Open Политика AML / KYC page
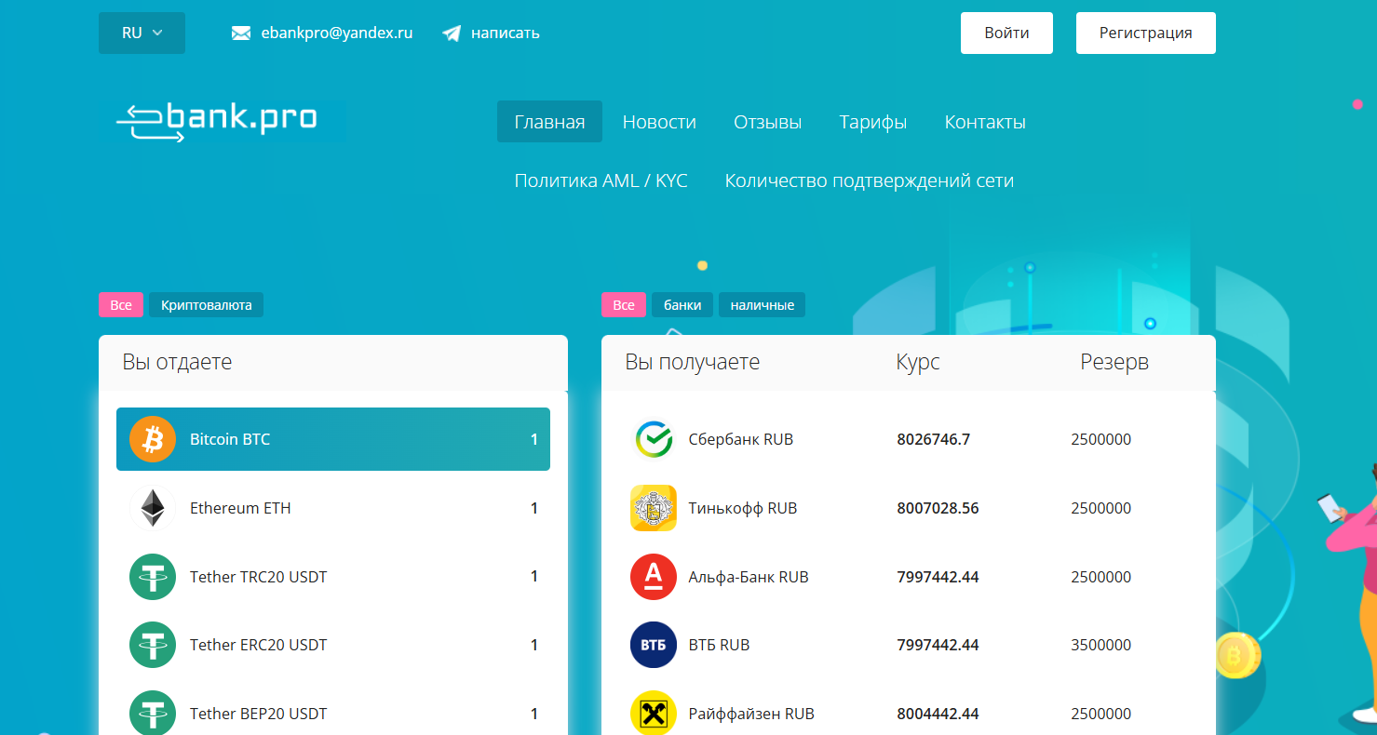The width and height of the screenshot is (1377, 735). pyautogui.click(x=601, y=180)
